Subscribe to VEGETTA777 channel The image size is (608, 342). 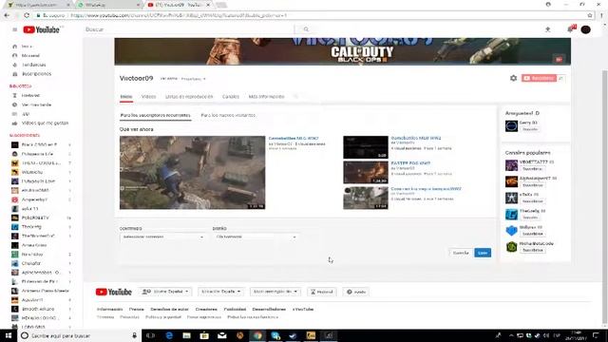[532, 169]
